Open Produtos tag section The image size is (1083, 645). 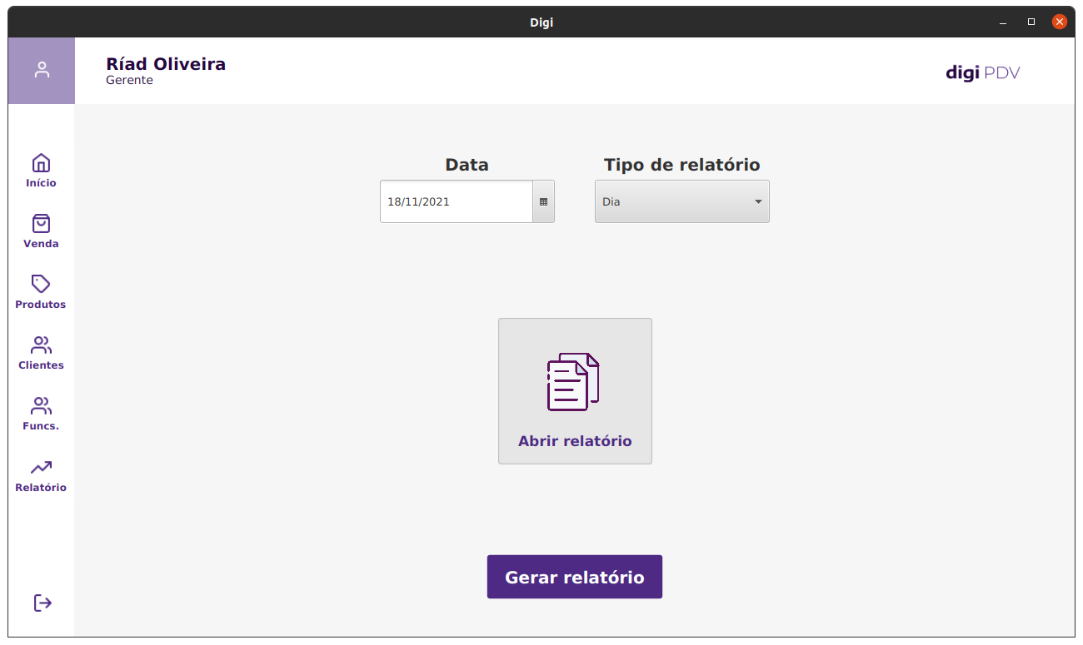tap(41, 292)
